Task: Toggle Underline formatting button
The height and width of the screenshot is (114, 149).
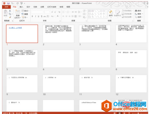Action: tap(39, 16)
